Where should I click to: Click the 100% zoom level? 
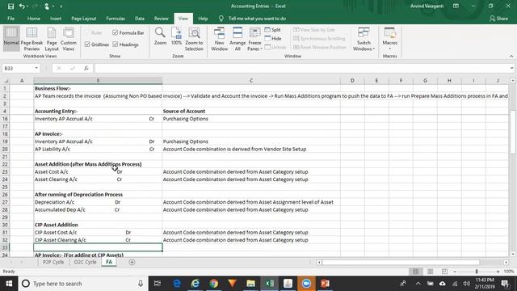point(509,272)
